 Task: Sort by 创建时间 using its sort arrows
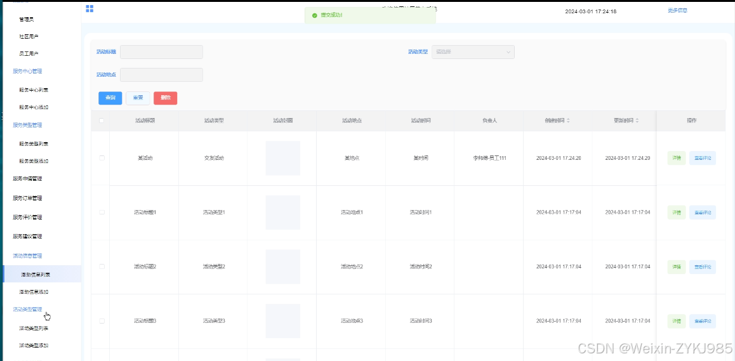click(568, 121)
